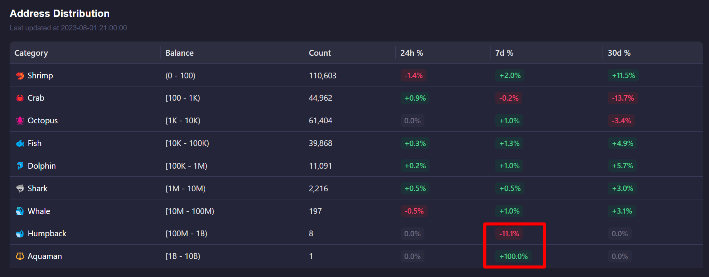Click the Shark count 2,216
Image resolution: width=709 pixels, height=277 pixels.
click(318, 189)
